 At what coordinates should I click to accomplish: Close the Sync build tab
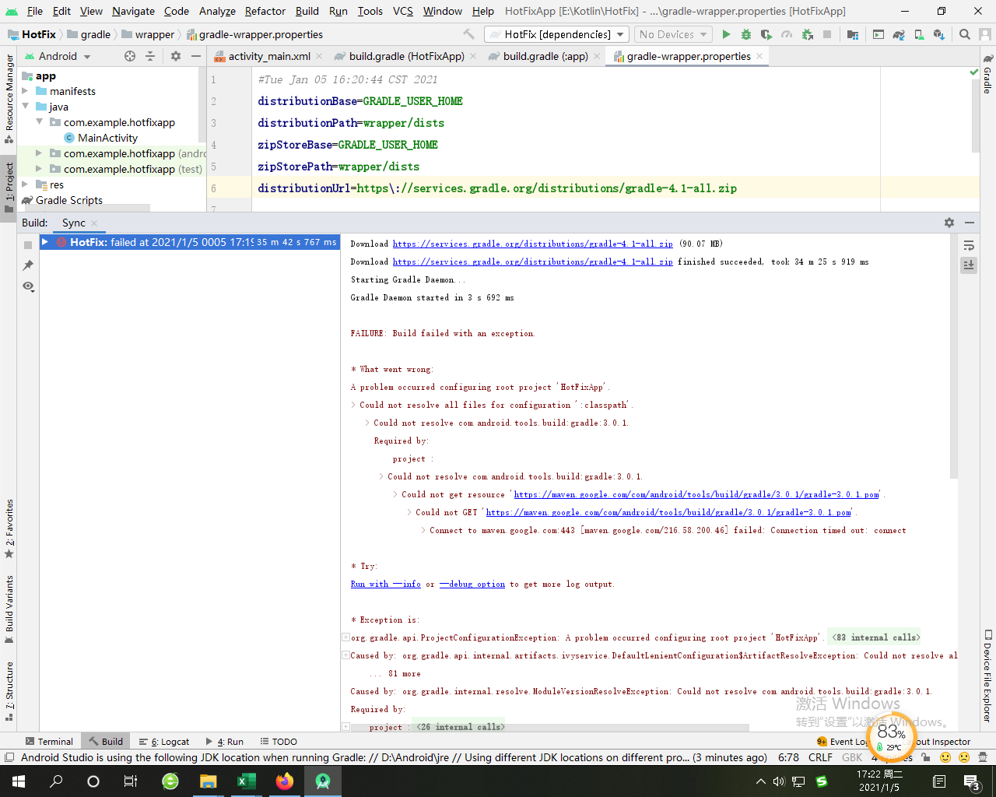[94, 223]
